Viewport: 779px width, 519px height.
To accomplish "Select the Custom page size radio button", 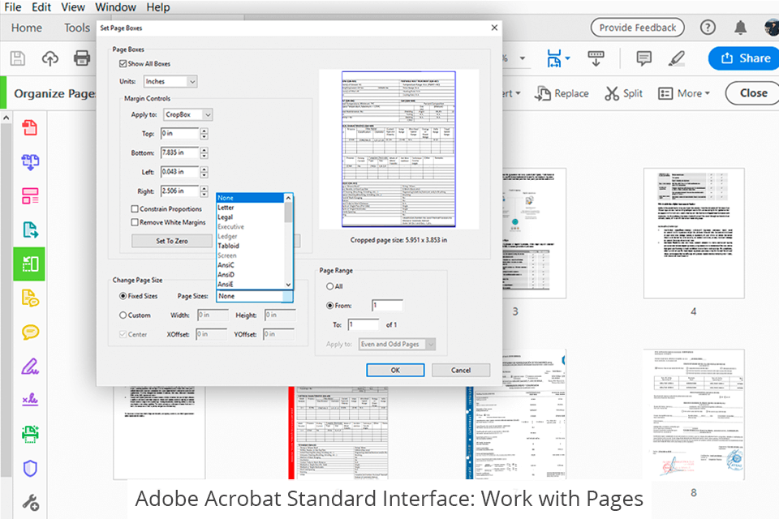I will (123, 315).
